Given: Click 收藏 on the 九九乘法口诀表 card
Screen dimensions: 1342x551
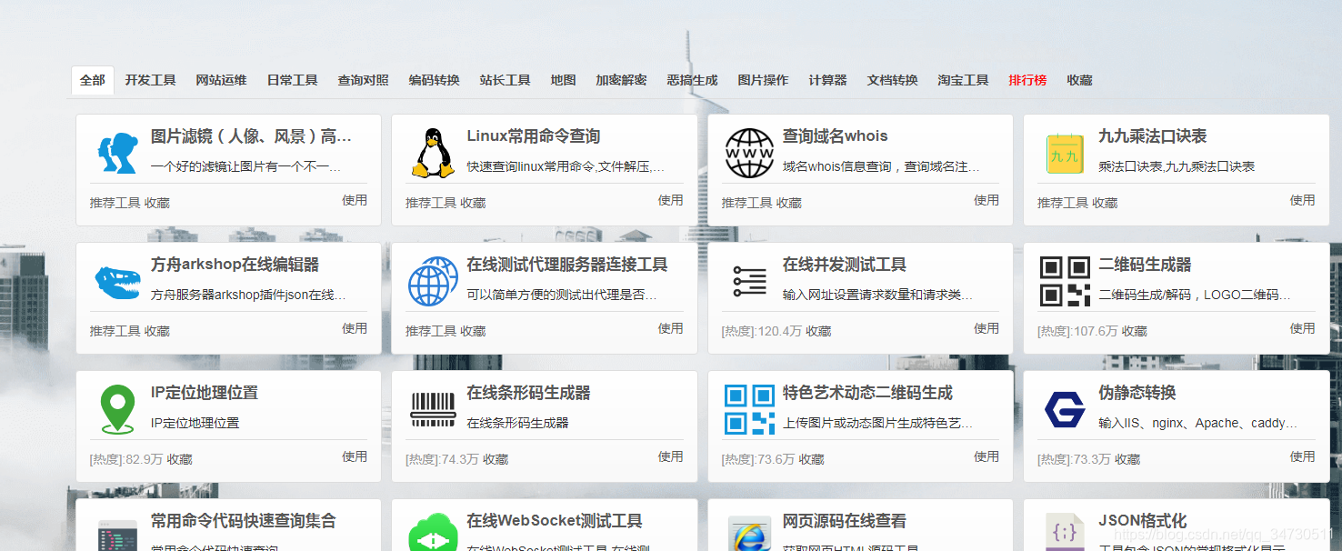Looking at the screenshot, I should pyautogui.click(x=1105, y=203).
